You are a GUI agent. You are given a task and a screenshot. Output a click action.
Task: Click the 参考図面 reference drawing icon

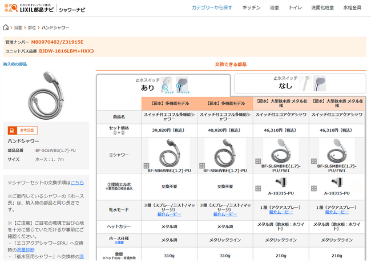point(23,130)
